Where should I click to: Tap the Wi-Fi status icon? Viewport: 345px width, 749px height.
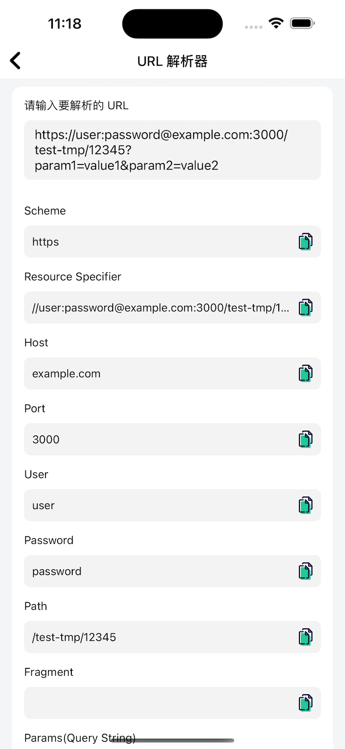point(276,23)
